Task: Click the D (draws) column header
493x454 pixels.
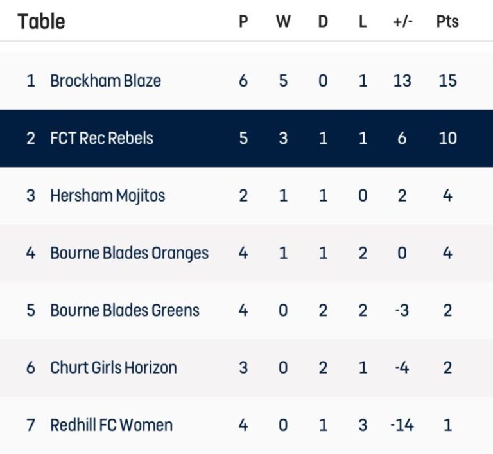Action: tap(323, 22)
